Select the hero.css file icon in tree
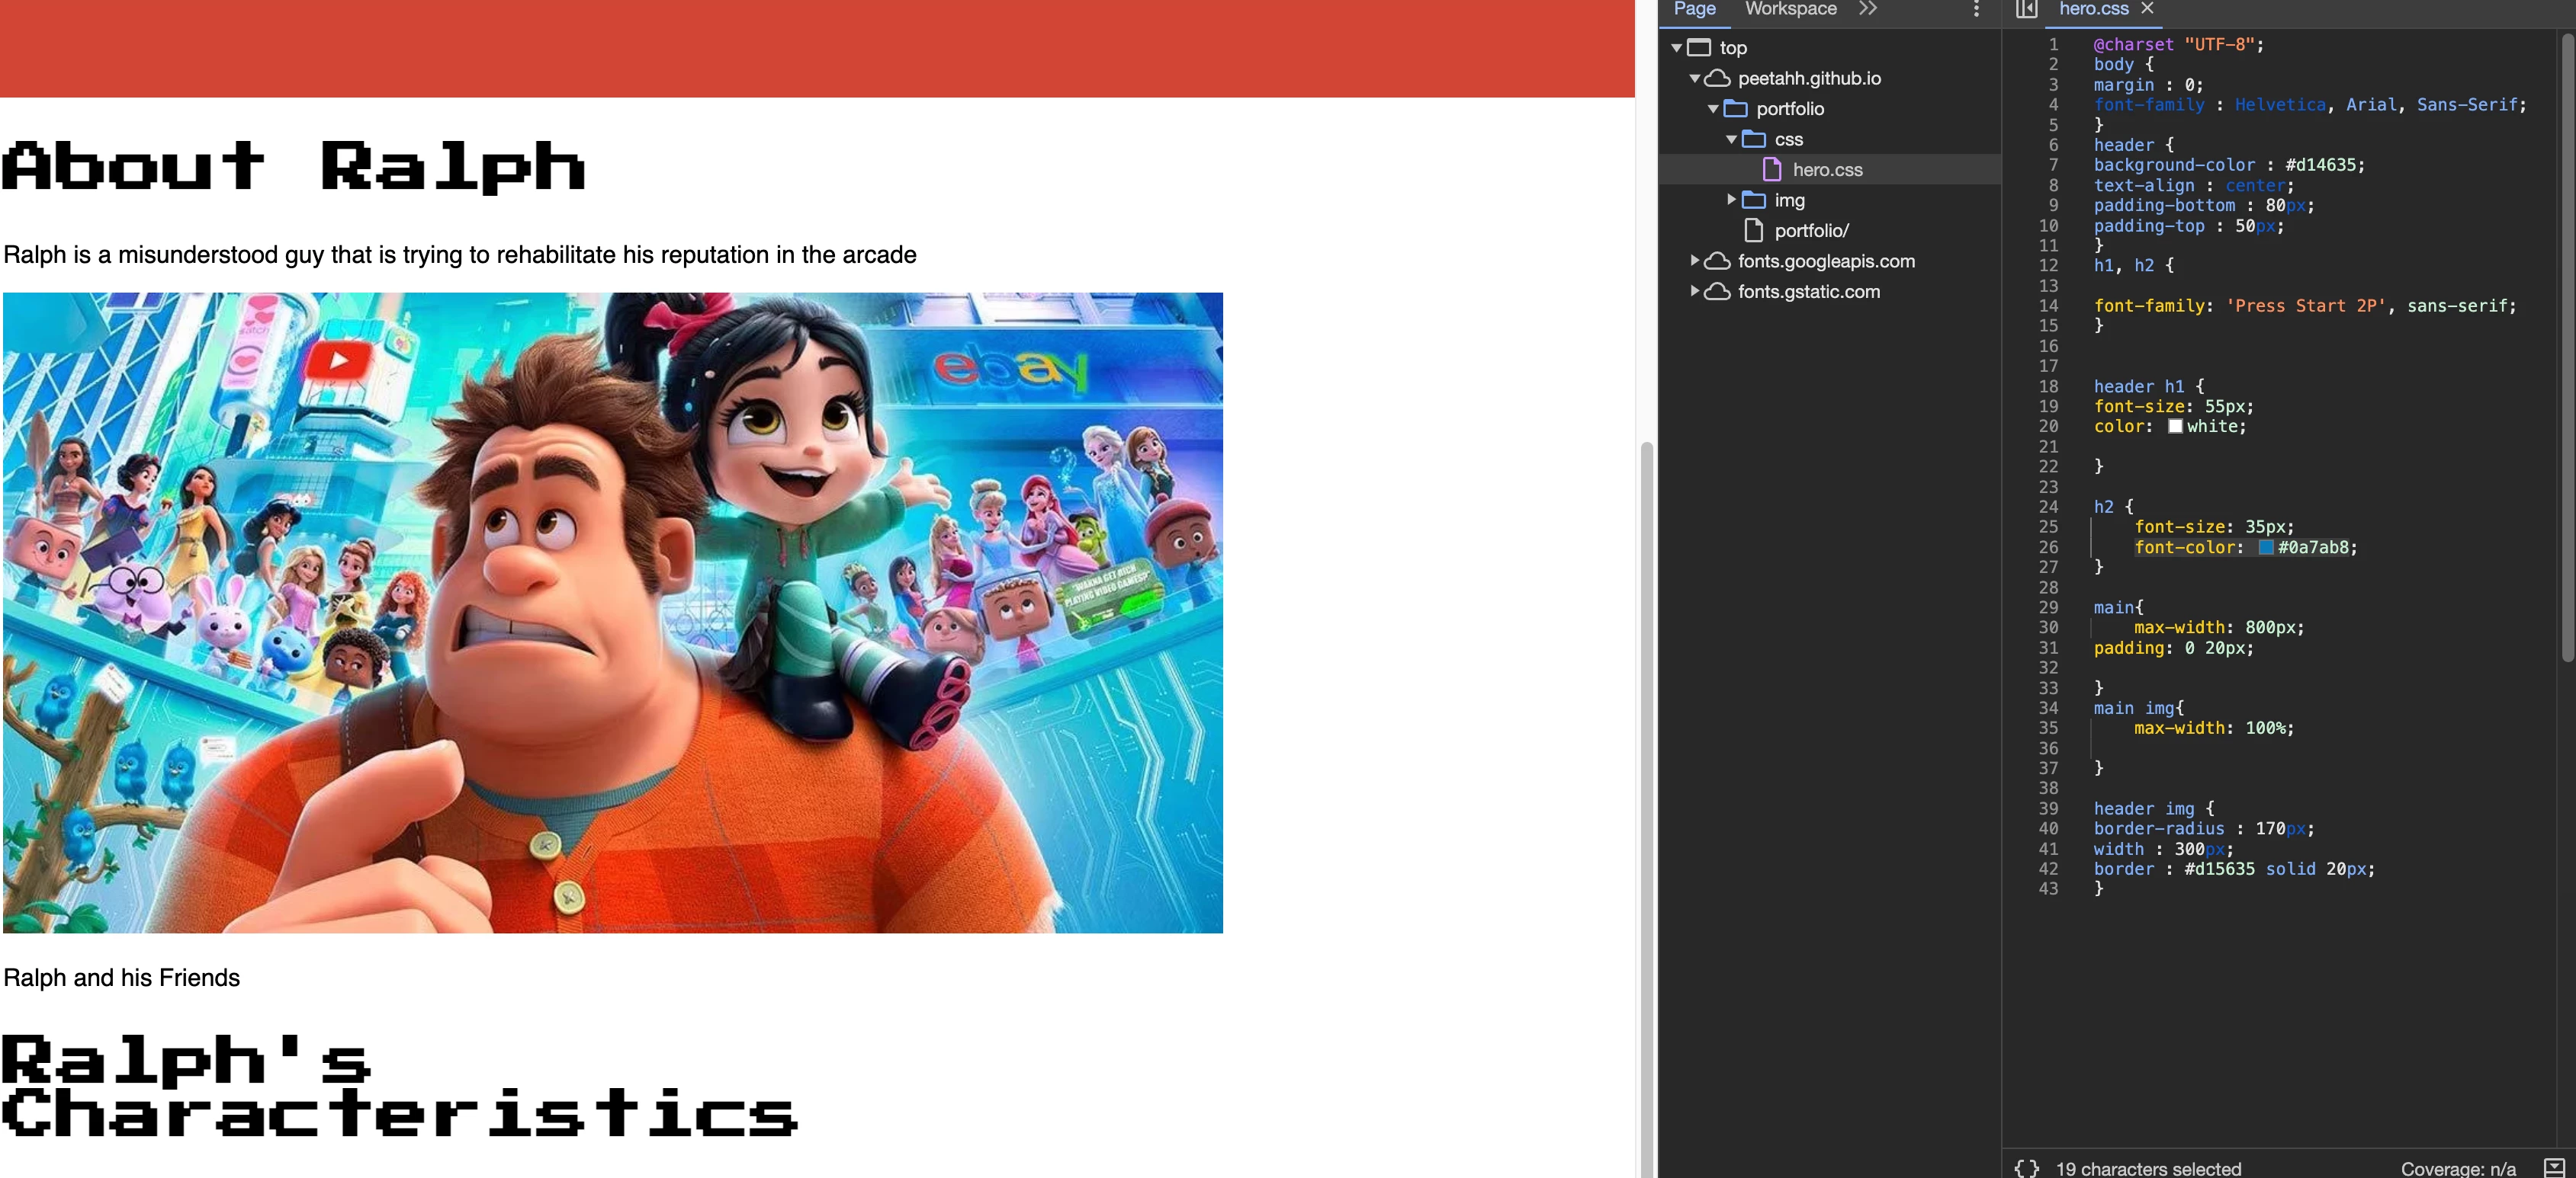2576x1178 pixels. (x=1772, y=170)
